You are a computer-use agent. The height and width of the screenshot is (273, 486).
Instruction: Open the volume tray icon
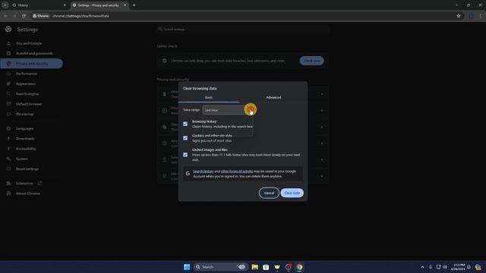445,267
